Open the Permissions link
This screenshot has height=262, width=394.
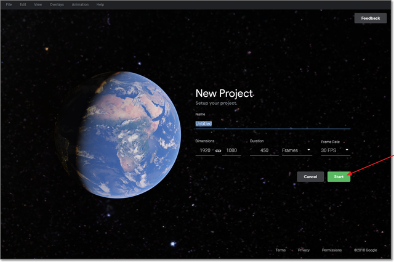(x=331, y=250)
